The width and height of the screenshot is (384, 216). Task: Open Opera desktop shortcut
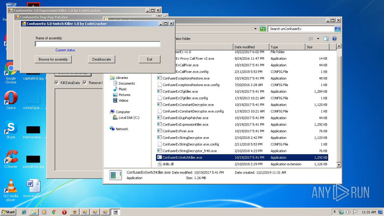click(x=10, y=100)
